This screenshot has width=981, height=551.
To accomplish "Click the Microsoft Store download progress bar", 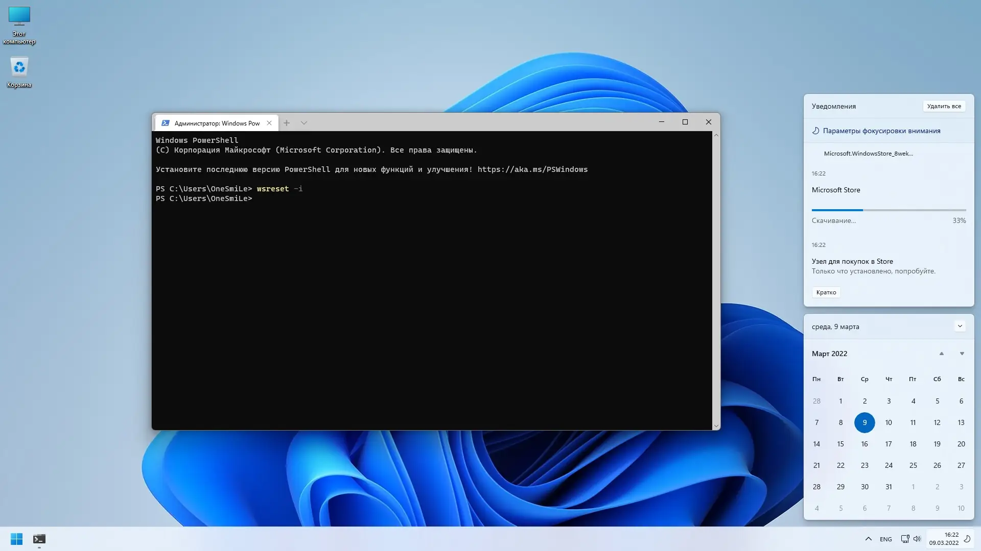I will click(x=889, y=210).
